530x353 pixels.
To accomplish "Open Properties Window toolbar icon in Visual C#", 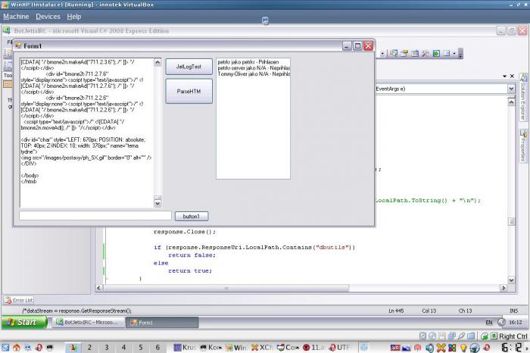I will [x=404, y=54].
